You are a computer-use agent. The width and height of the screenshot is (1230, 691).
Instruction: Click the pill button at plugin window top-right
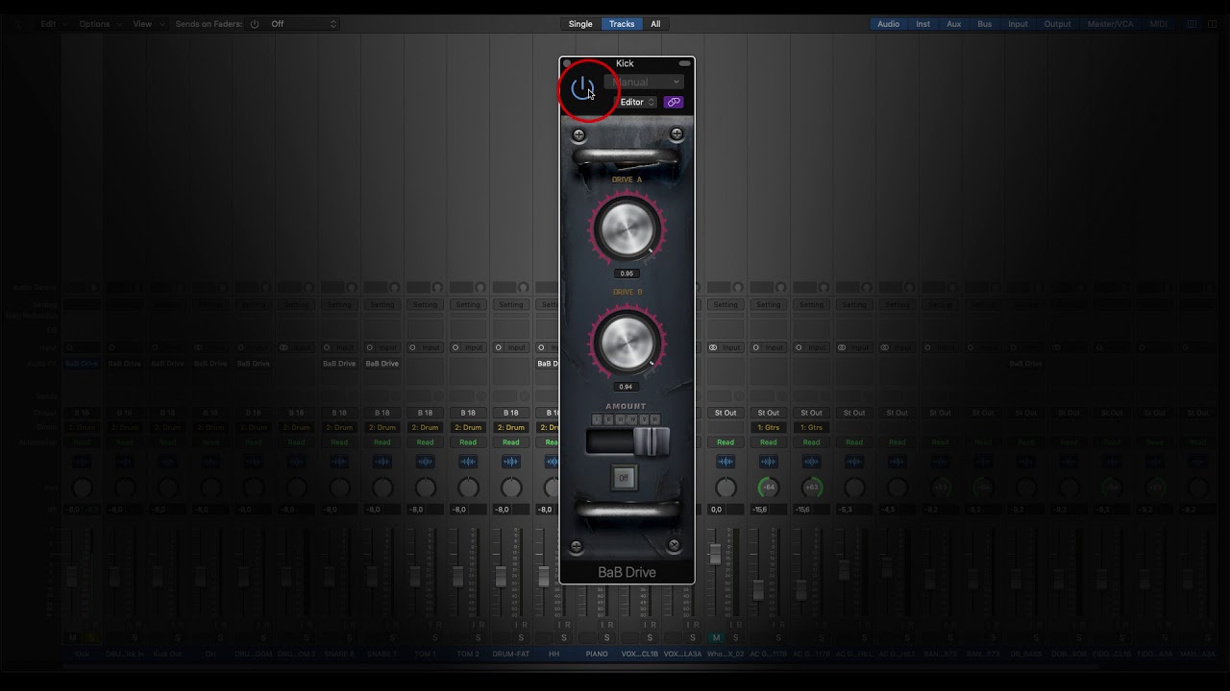click(685, 63)
